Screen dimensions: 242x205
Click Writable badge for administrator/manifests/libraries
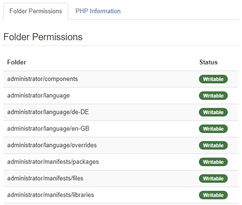click(213, 195)
